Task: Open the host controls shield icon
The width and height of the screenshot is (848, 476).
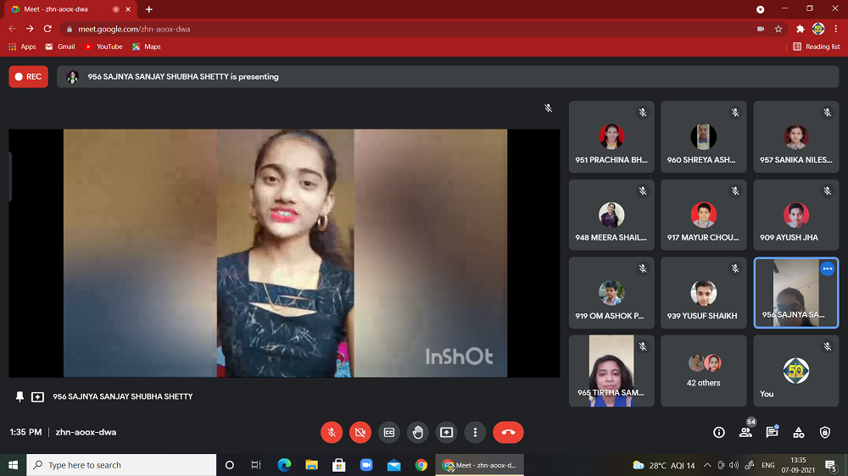Action: tap(825, 432)
